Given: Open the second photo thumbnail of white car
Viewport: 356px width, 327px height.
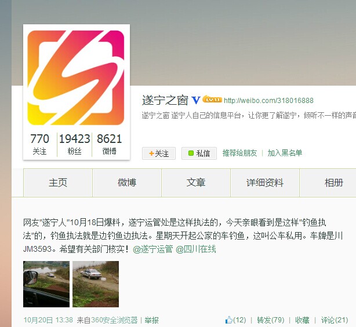Looking at the screenshot, I should tap(96, 284).
